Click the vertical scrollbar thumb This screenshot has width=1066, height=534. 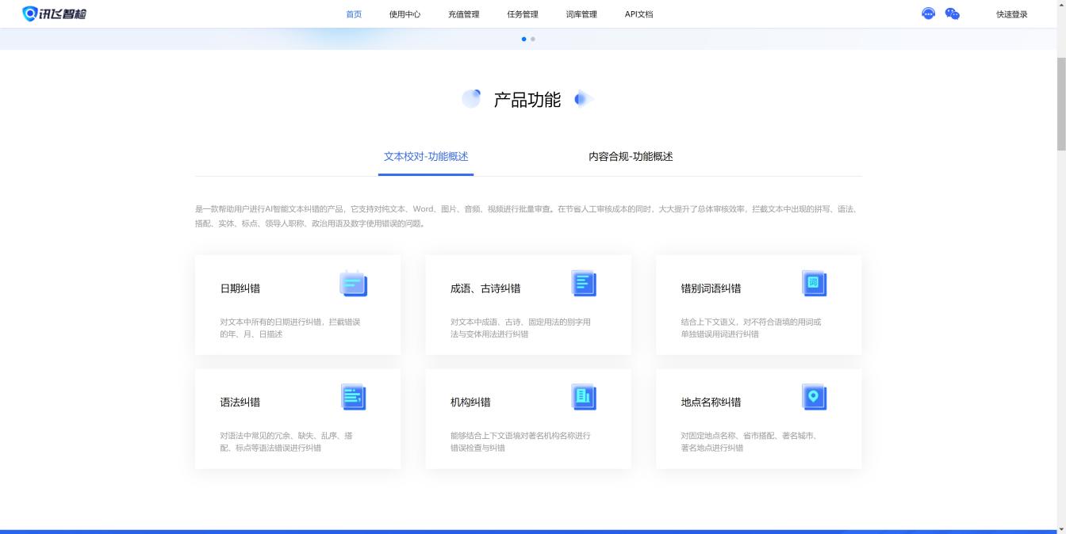(1060, 105)
